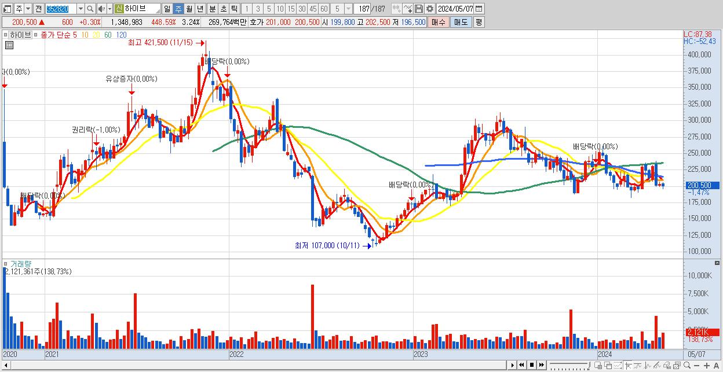Image resolution: width=723 pixels, height=372 pixels.
Task: Click the rewind button in bottom bar
Action: coord(521,365)
